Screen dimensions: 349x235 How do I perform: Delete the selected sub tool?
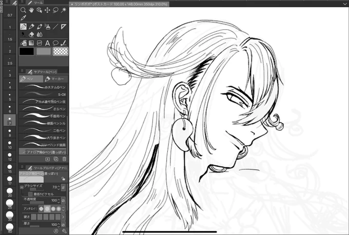click(x=64, y=159)
